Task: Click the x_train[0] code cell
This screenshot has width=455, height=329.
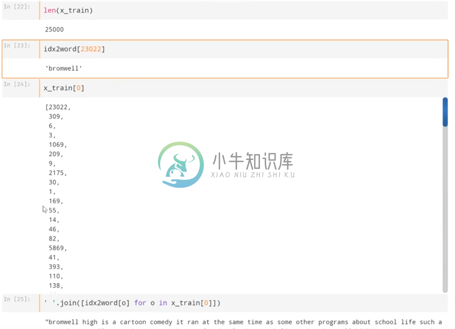Action: [x=243, y=88]
